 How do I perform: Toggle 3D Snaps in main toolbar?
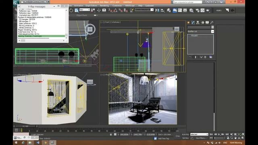click(110, 10)
